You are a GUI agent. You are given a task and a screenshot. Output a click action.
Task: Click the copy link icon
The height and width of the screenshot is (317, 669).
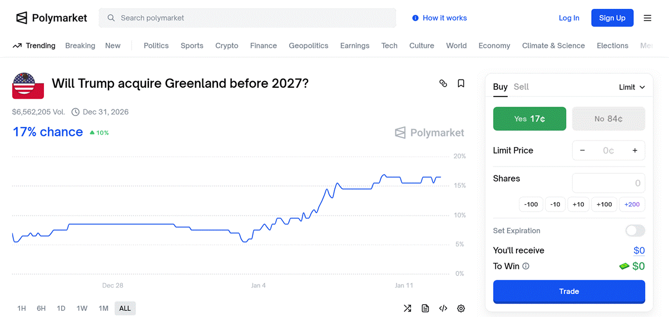click(x=443, y=83)
